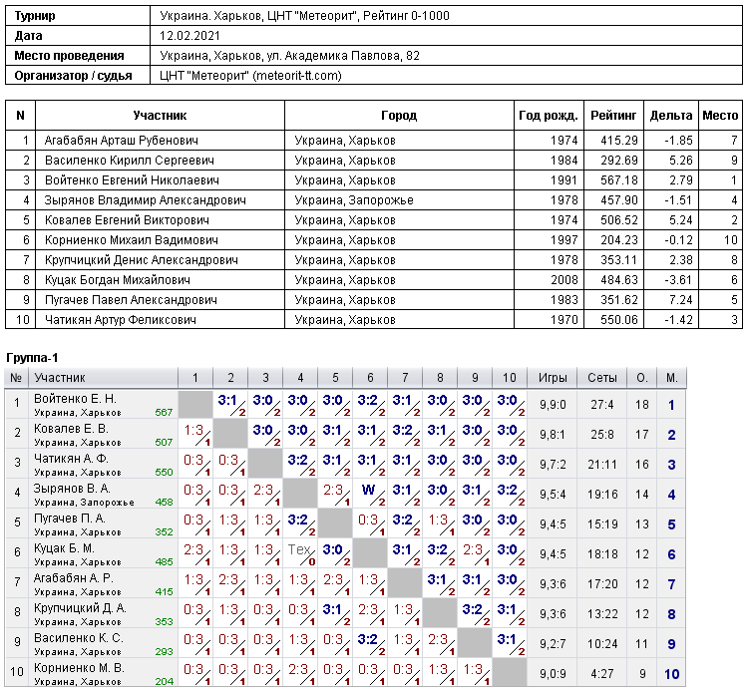Click the 'Рейтинг' column header
The height and width of the screenshot is (692, 748).
click(613, 116)
